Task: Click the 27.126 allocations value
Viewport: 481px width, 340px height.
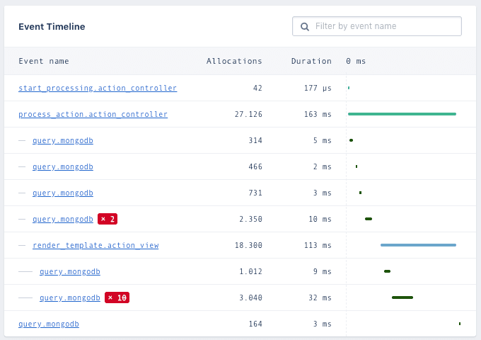Action: tap(248, 114)
